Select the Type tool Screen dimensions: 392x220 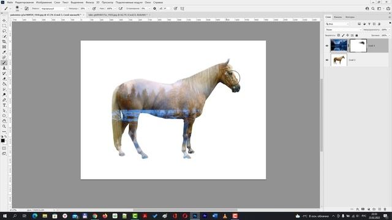(4, 105)
